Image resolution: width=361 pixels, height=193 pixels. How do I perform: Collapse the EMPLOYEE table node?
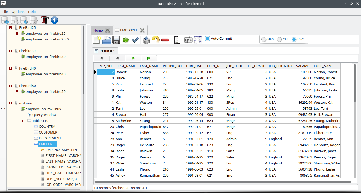tap(30, 144)
